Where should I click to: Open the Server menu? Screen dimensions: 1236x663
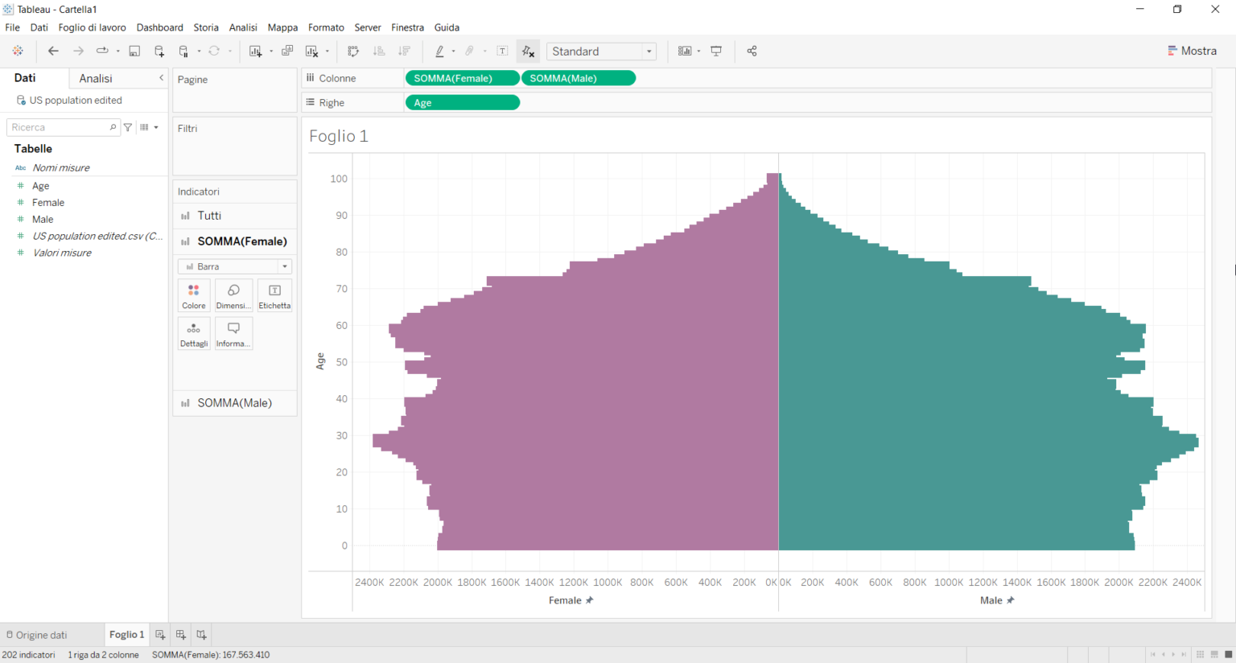pos(368,27)
